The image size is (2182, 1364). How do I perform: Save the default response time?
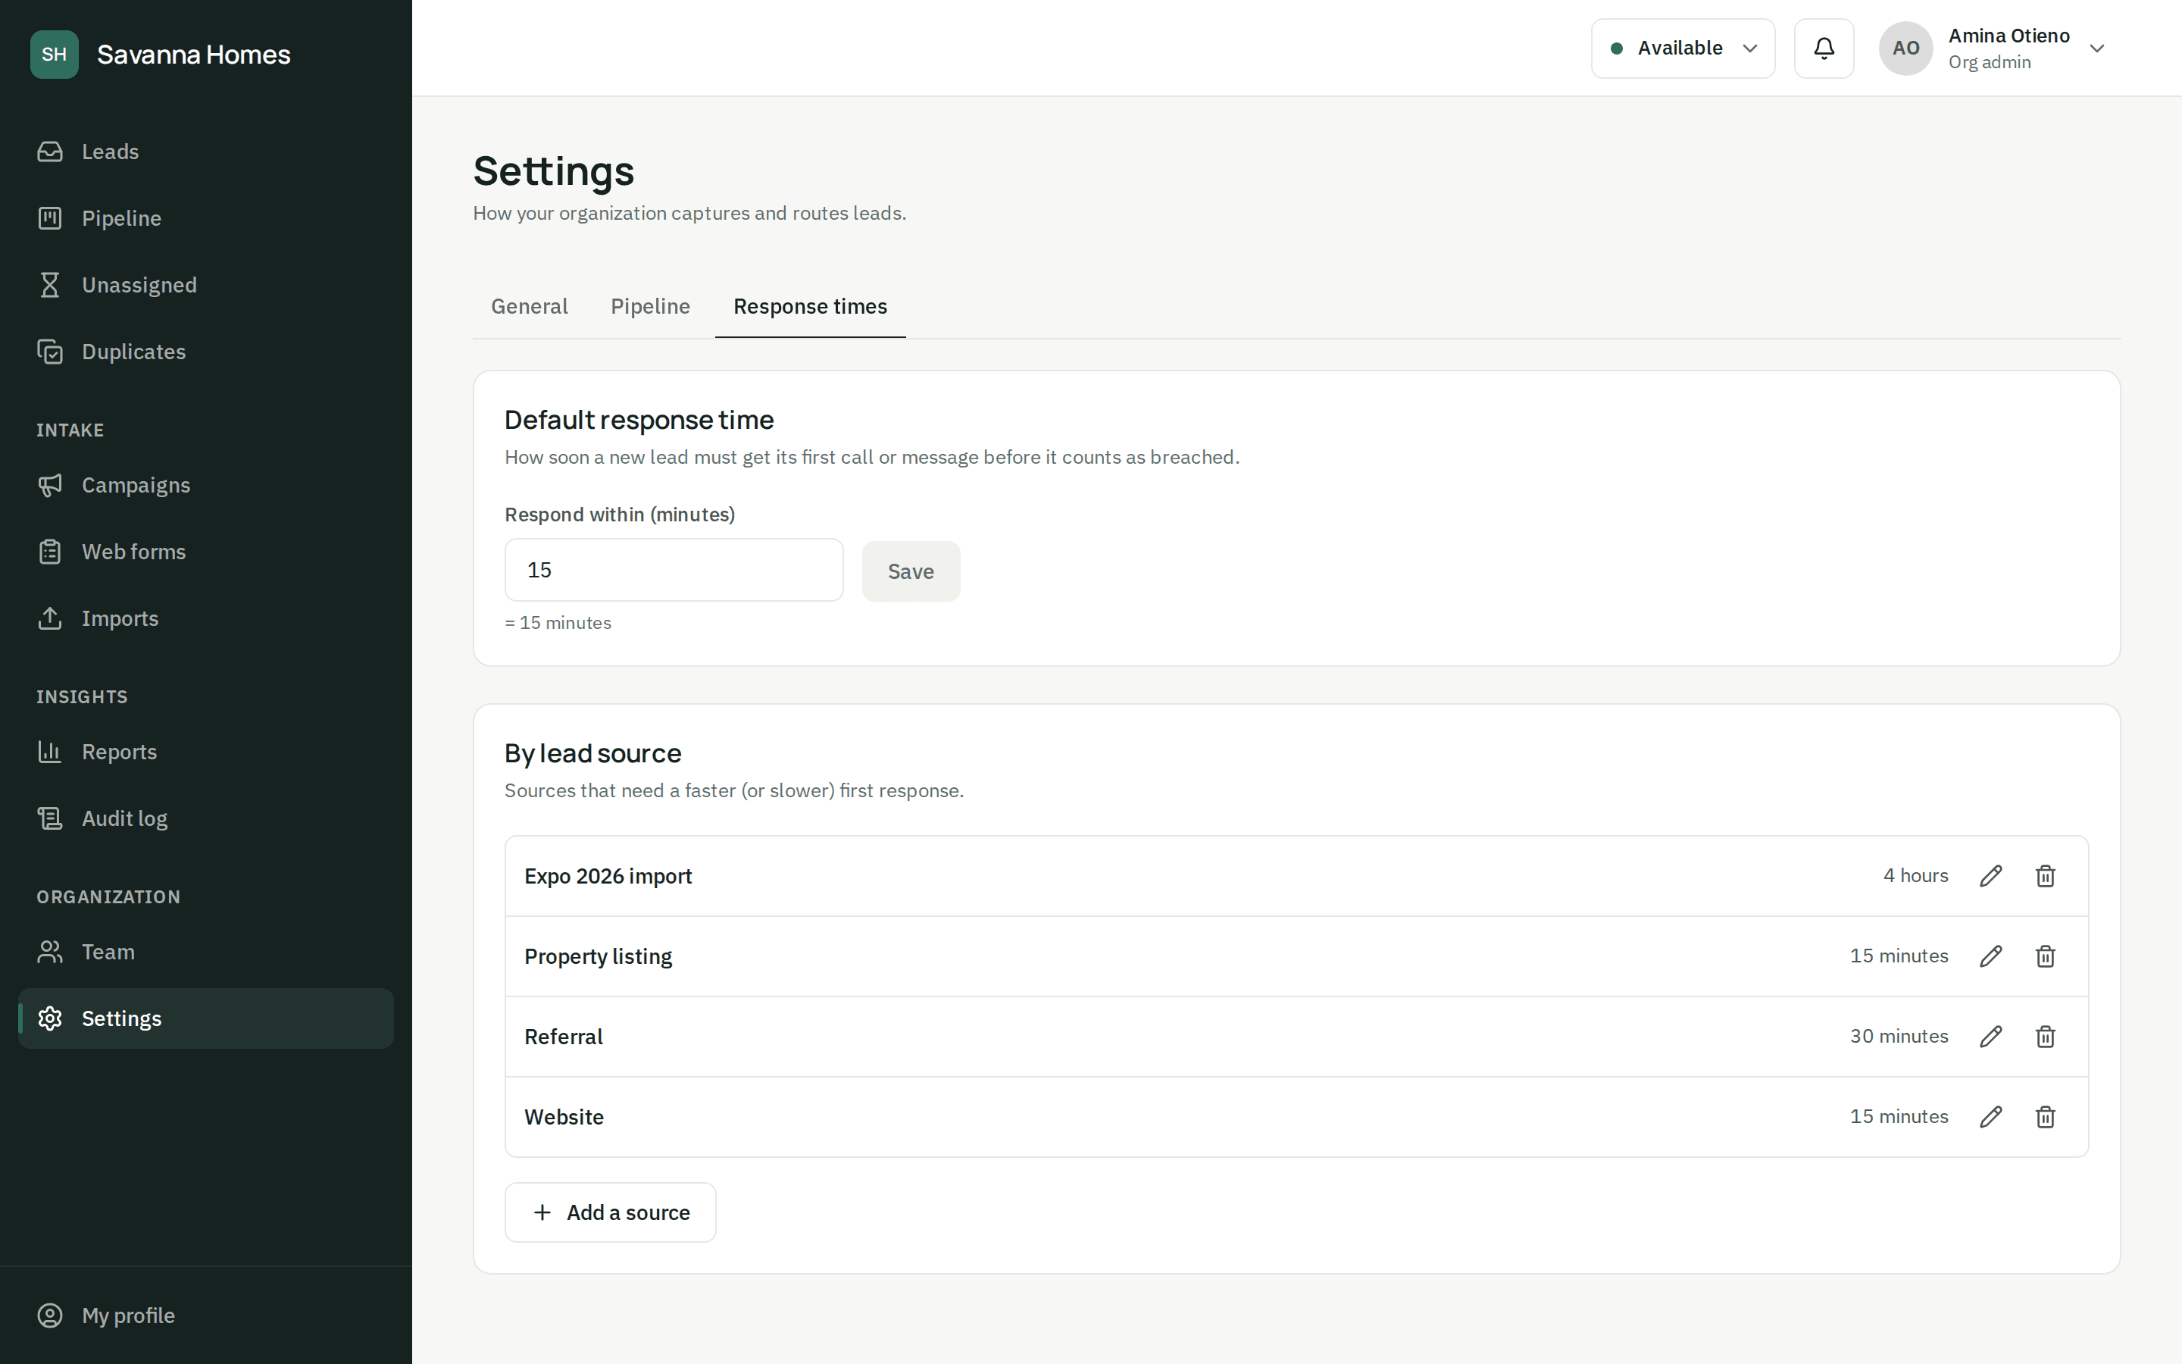pos(911,571)
